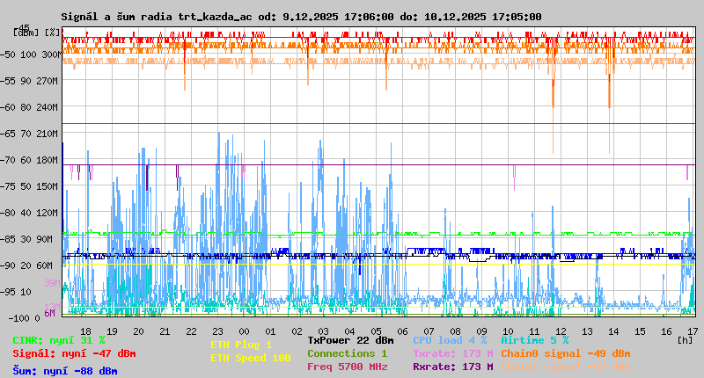Click the 'Txrate: 173 M' legend label

coord(453,353)
